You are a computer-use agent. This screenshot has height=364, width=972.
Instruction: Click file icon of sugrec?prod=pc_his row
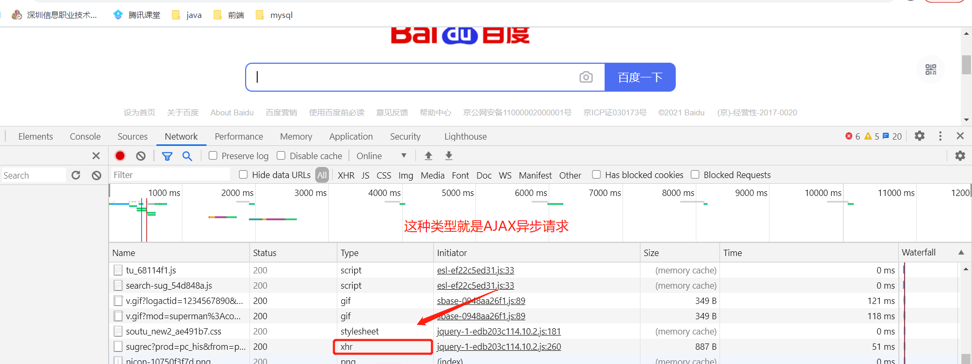(118, 347)
